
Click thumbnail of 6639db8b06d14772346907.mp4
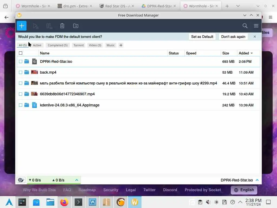click(34, 94)
